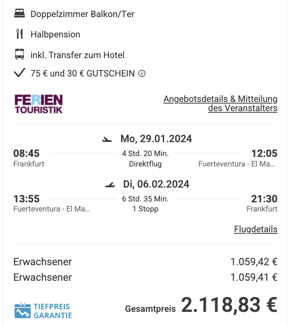Viewport: 290px width, 325px height.
Task: Click the bus transfer icon
Action: [x=20, y=54]
